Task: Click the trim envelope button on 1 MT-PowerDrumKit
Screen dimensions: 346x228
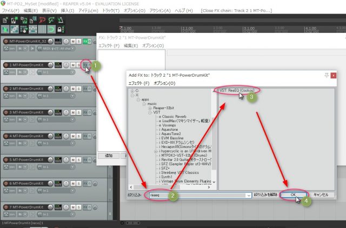Action: 10,72
